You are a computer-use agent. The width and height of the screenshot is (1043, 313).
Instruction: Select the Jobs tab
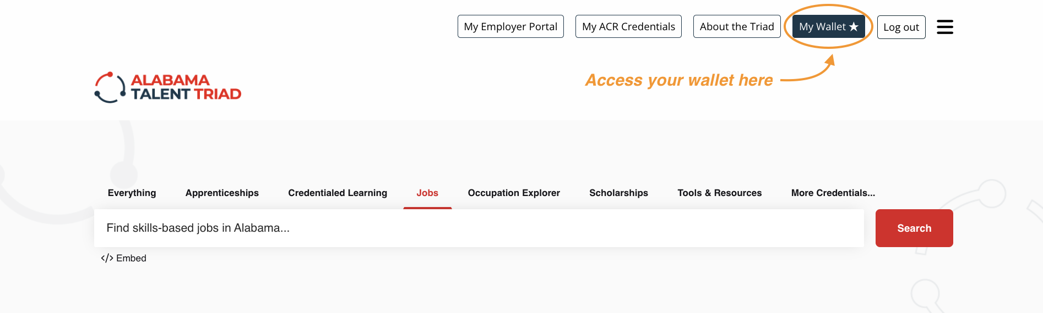pos(427,193)
